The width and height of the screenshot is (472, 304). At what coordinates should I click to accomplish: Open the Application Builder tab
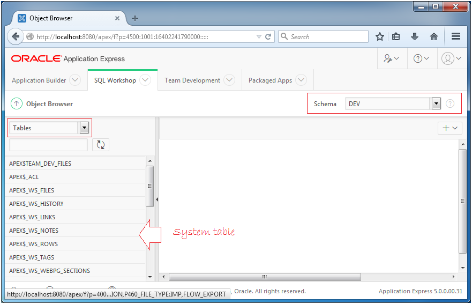[39, 80]
